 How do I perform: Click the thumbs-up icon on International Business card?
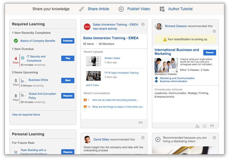197,126
